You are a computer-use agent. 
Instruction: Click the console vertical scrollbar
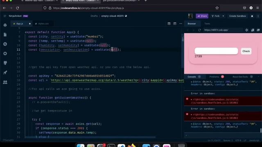point(261,131)
